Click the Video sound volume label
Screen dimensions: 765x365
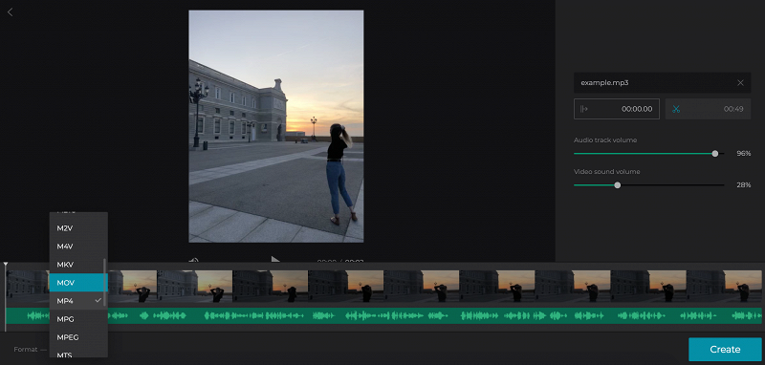[606, 172]
